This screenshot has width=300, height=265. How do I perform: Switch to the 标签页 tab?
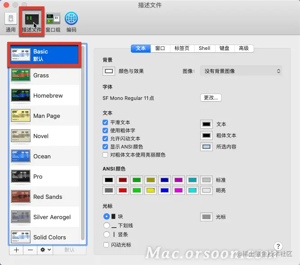pos(182,49)
